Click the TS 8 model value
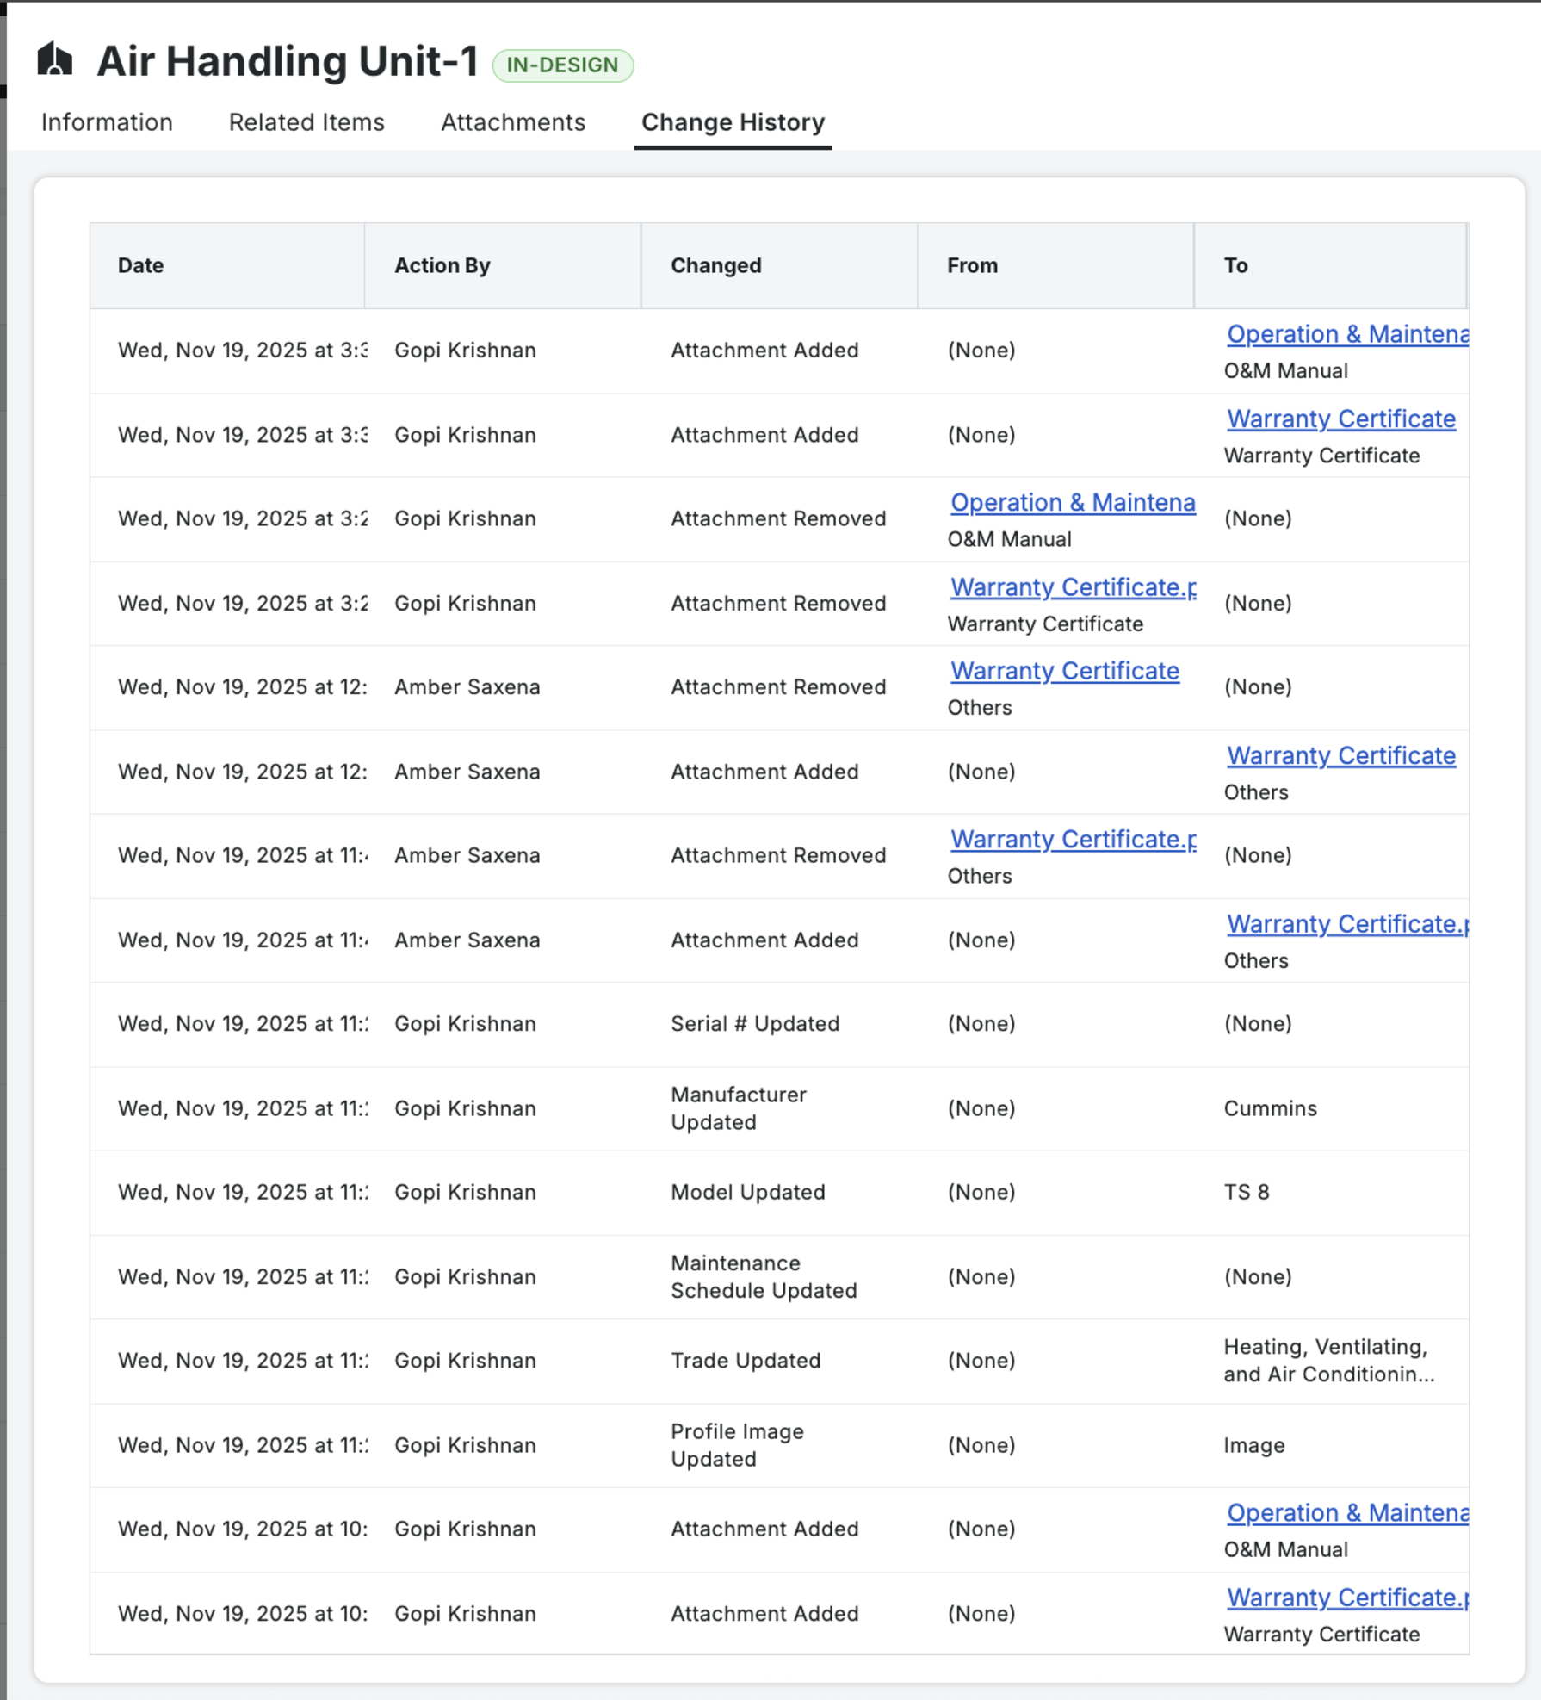 tap(1247, 1192)
